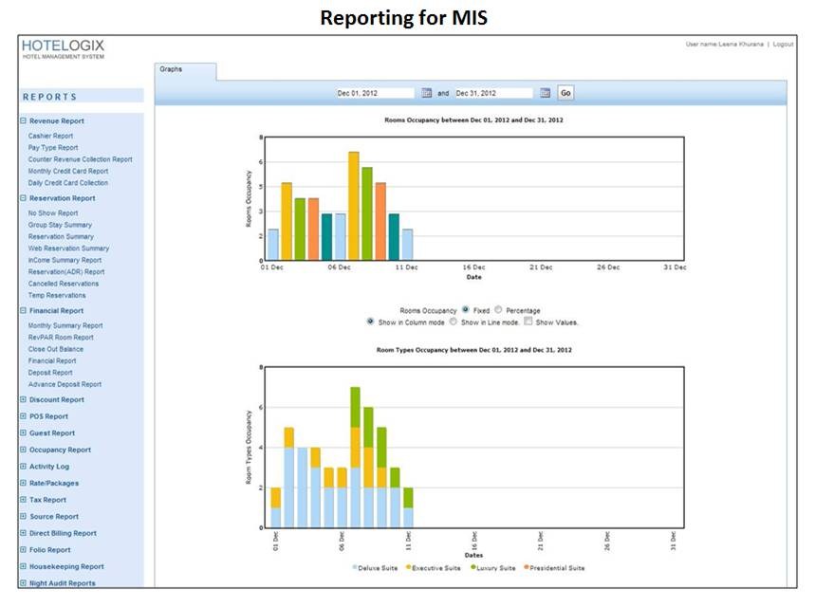Enable the Show Values checkbox
The width and height of the screenshot is (815, 607).
(x=528, y=322)
